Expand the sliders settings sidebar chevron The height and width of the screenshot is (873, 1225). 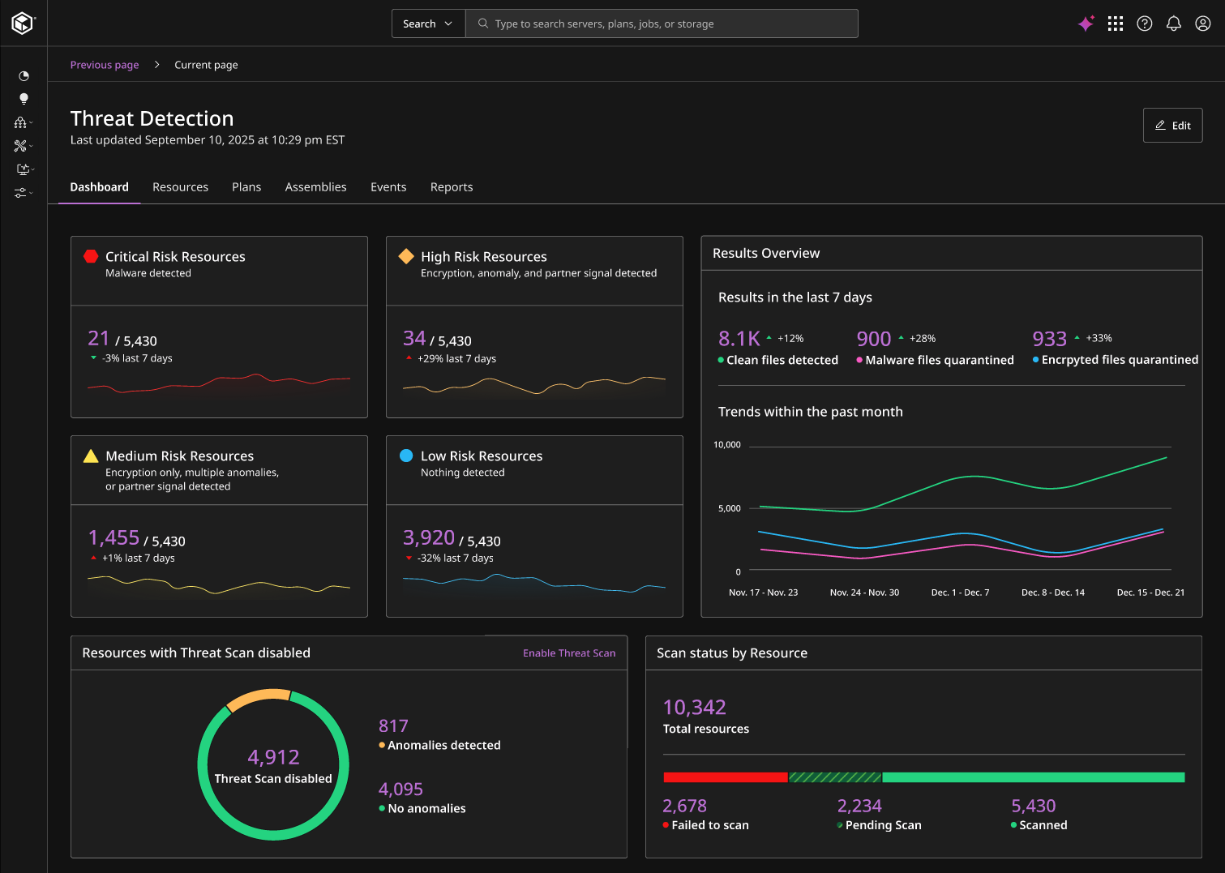[x=32, y=193]
